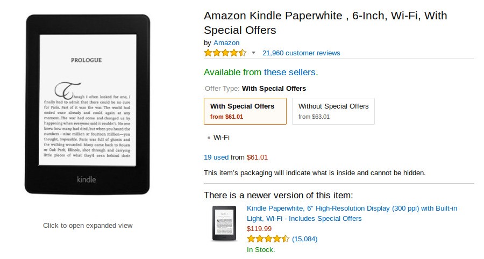The image size is (484, 259).
Task: Expand the rating breakdown dropdown arrow
Action: click(253, 53)
